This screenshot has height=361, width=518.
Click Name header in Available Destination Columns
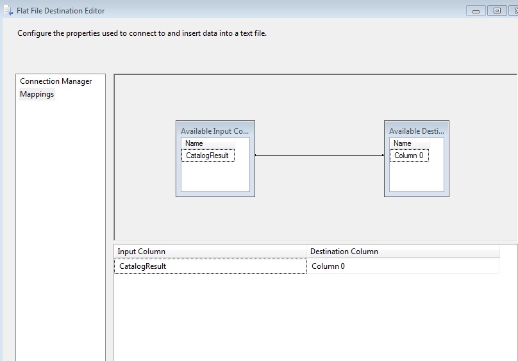[403, 143]
